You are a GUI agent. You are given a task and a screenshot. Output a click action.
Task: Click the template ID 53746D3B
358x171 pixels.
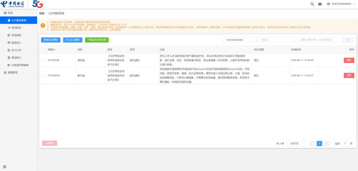click(x=53, y=60)
